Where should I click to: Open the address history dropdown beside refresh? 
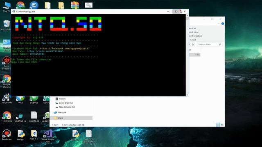click(190, 45)
